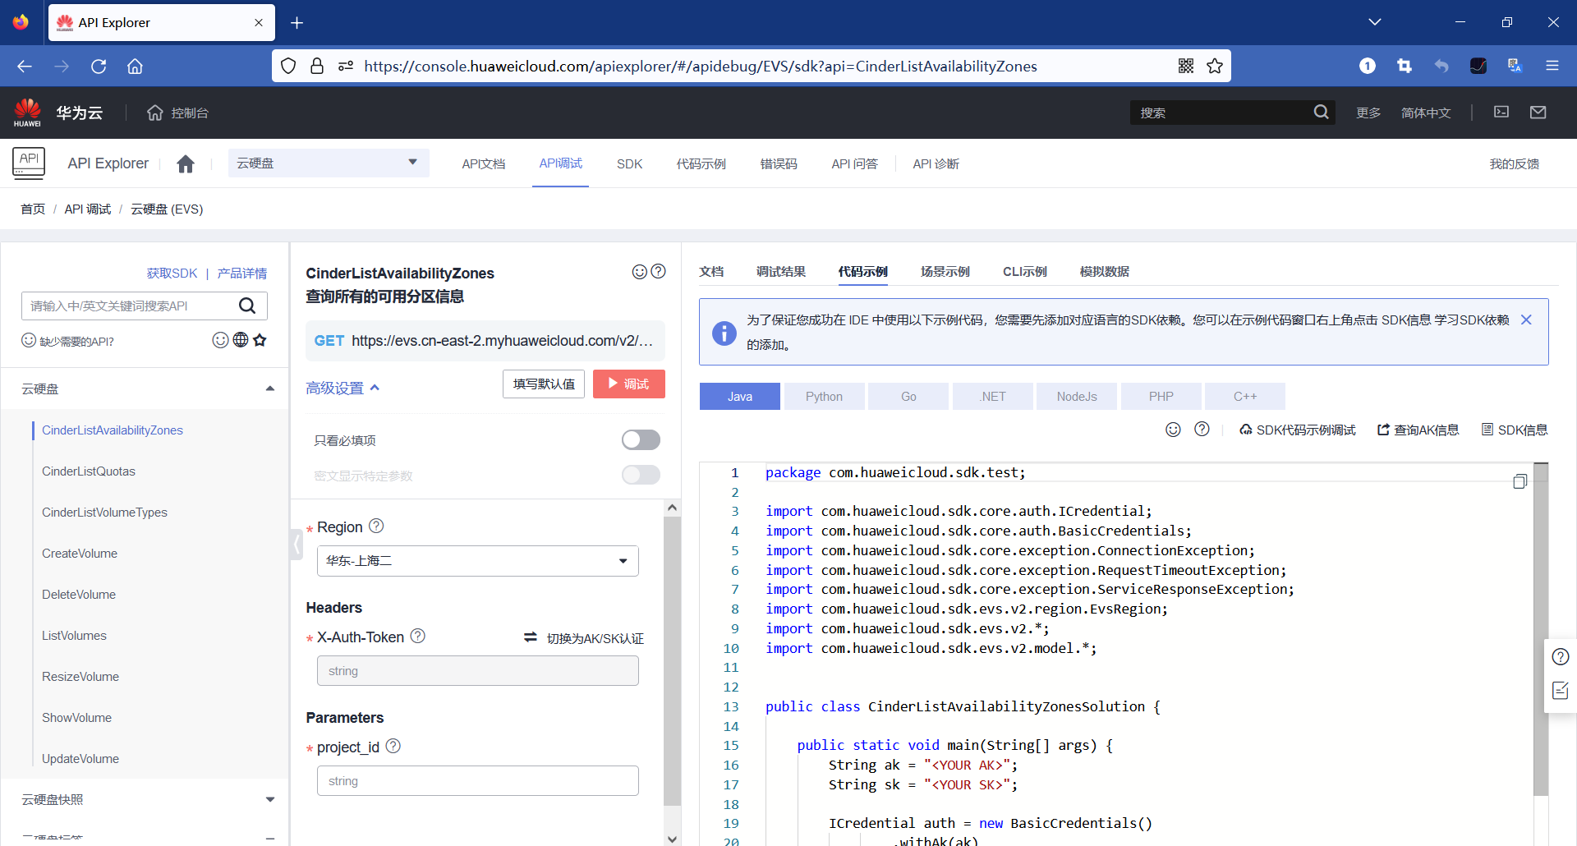The width and height of the screenshot is (1577, 846).
Task: Collapse the 云硬盘 API group
Action: point(270,389)
